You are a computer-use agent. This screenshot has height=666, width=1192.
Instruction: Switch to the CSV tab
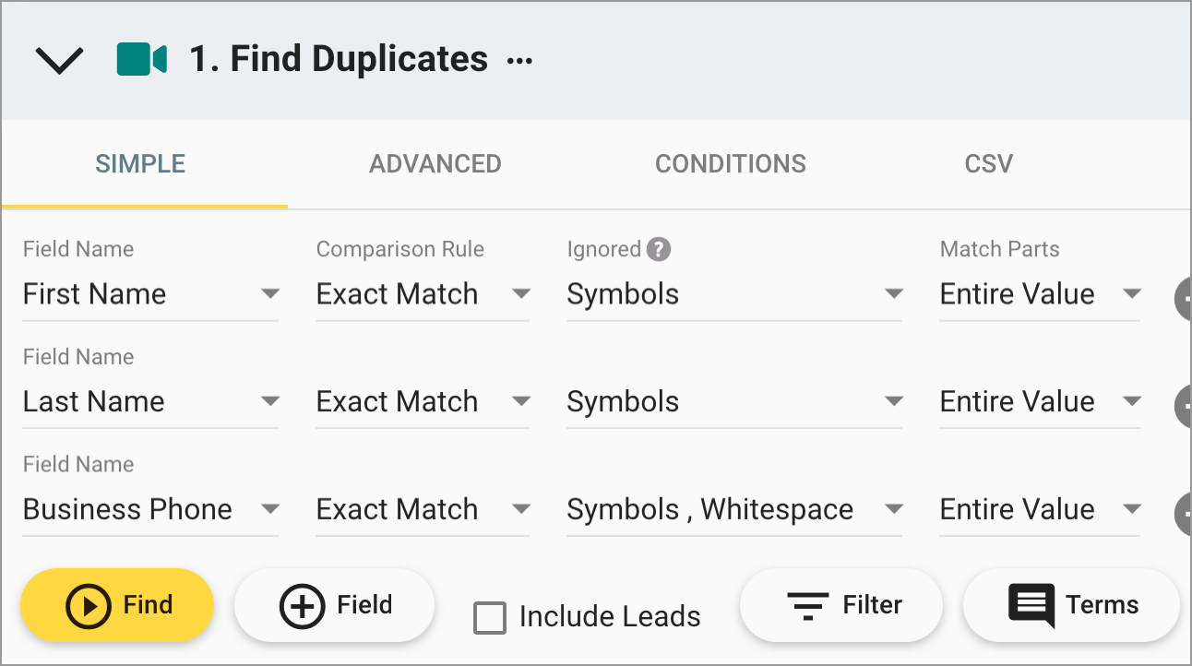988,163
